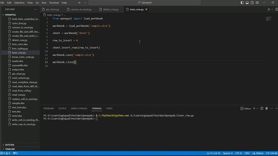Viewport: 278px width, 156px height.
Task: Toggle the bottom panel layout icon
Action: click(x=247, y=3)
